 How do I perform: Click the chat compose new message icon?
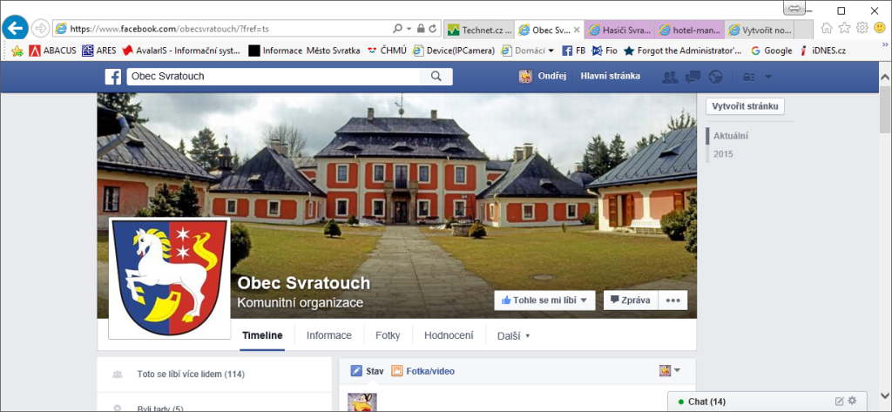click(x=839, y=402)
